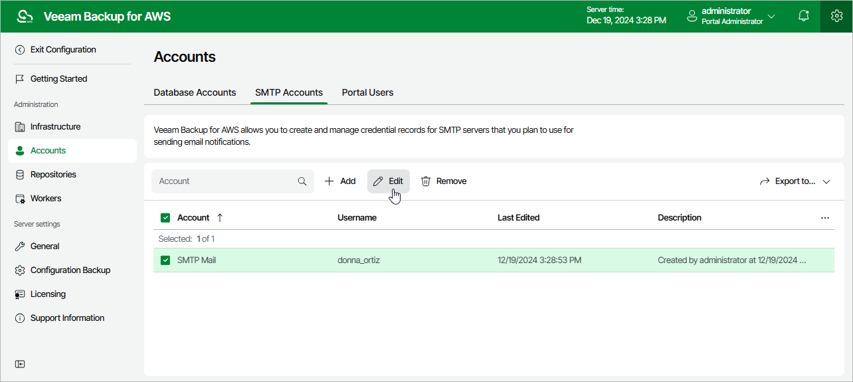Click the configuration gear icon
Screen dimensions: 853x382
(x=836, y=16)
